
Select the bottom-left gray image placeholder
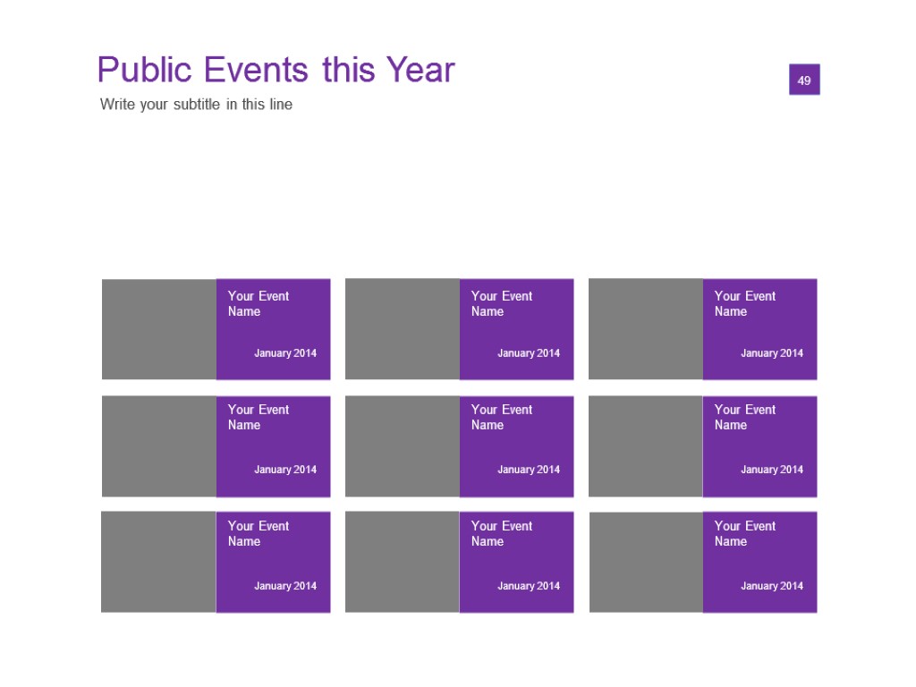[x=159, y=562]
